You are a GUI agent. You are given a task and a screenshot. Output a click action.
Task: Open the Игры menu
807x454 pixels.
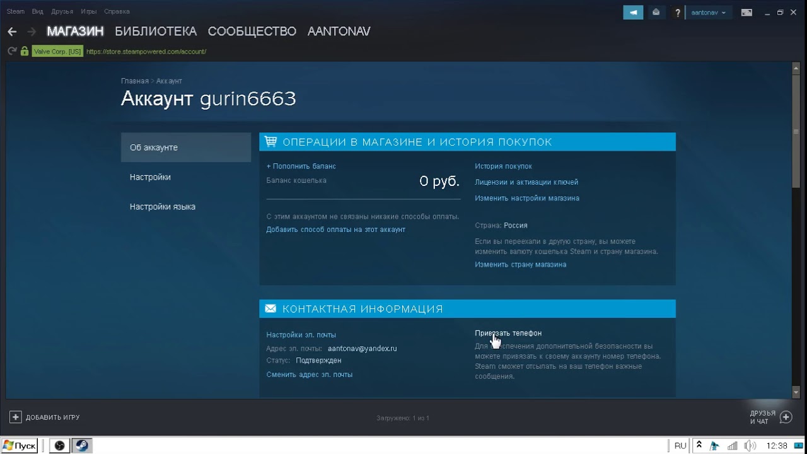[89, 11]
